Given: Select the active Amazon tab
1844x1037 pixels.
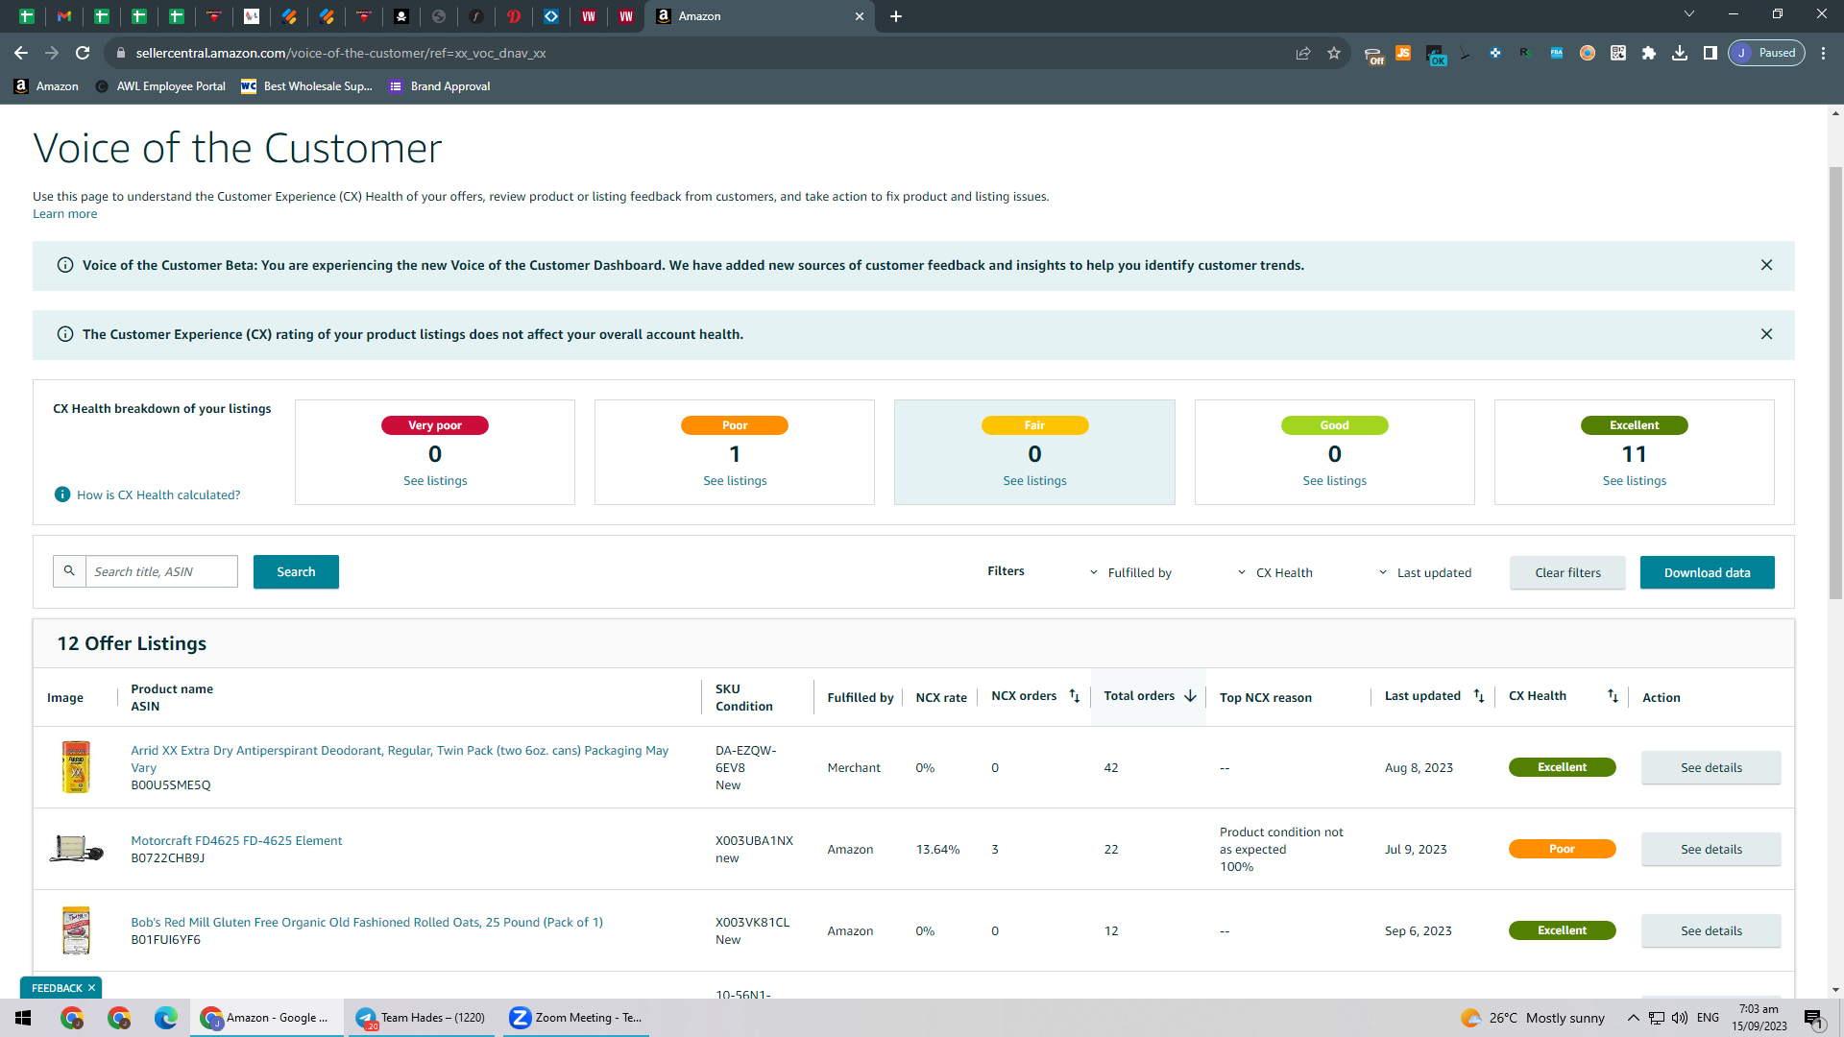Looking at the screenshot, I should tap(759, 16).
